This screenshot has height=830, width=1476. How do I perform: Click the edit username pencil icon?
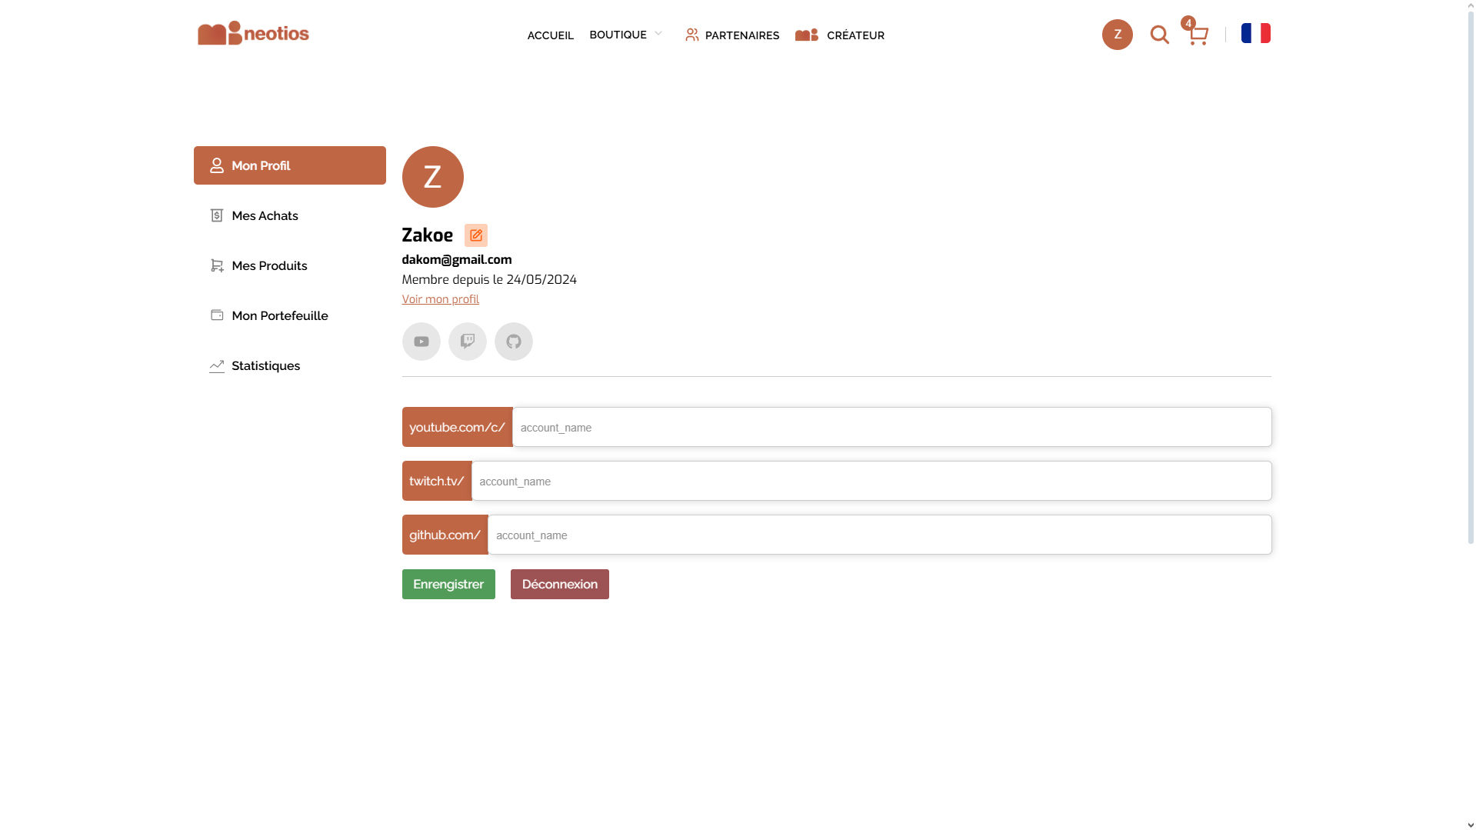coord(475,235)
